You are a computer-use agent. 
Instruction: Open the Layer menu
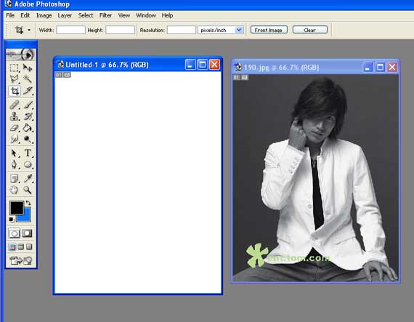coord(65,15)
